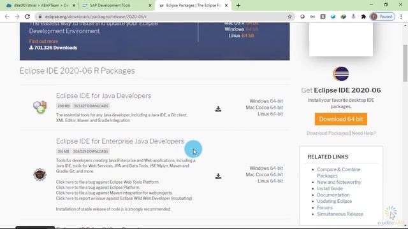
Task: Open Chrome's three-dot menu
Action: point(401,17)
